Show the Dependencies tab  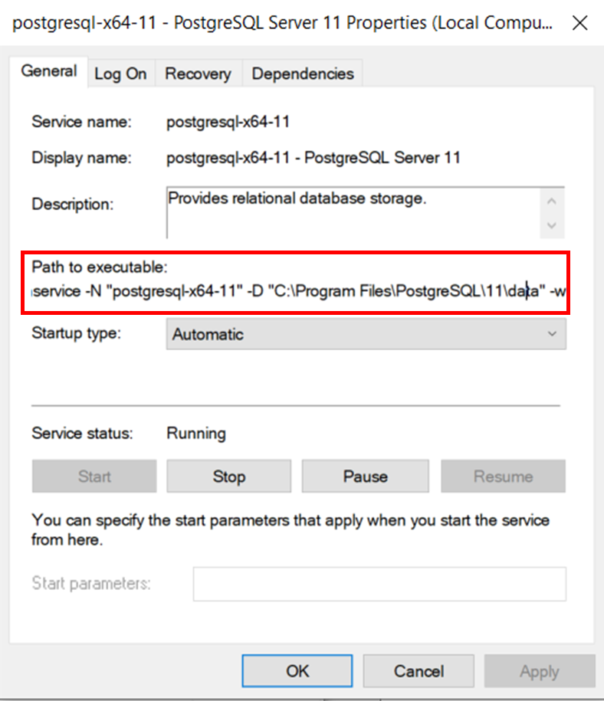pyautogui.click(x=303, y=74)
